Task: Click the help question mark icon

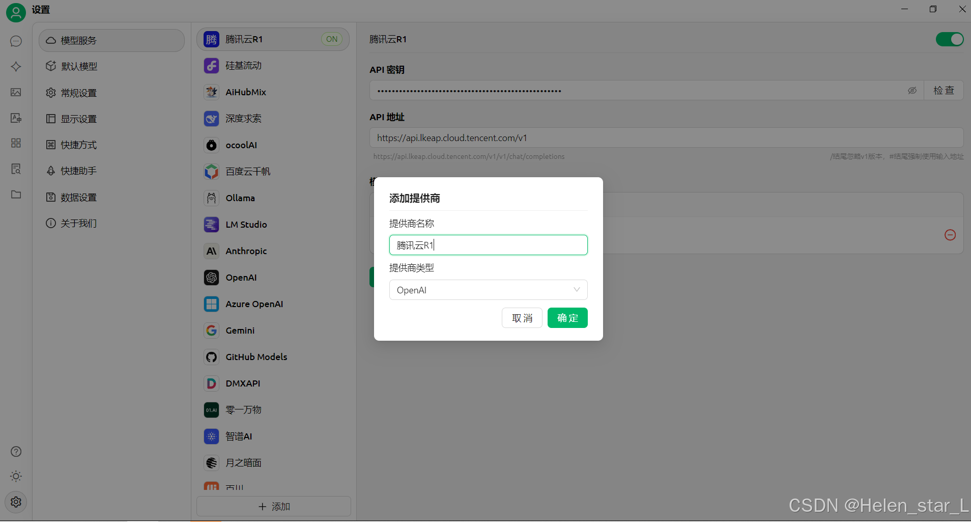Action: point(16,452)
